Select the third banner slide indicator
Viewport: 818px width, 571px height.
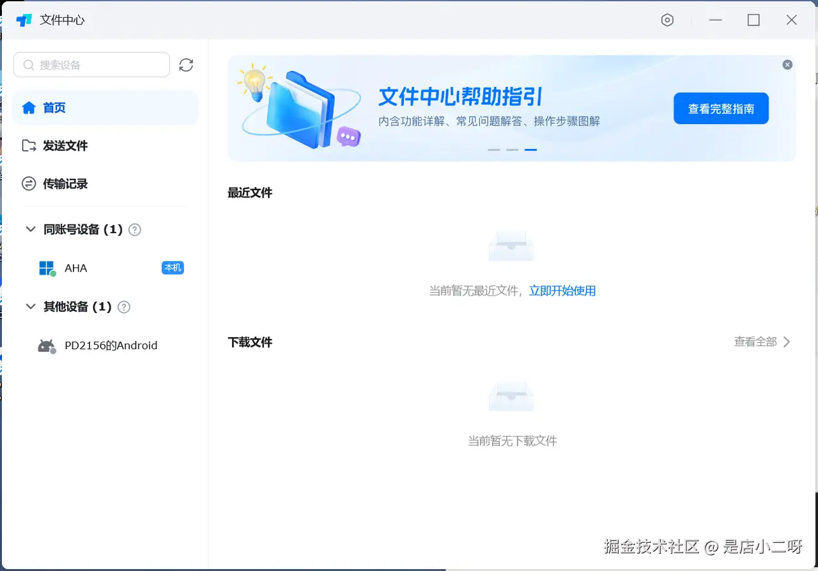coord(531,149)
